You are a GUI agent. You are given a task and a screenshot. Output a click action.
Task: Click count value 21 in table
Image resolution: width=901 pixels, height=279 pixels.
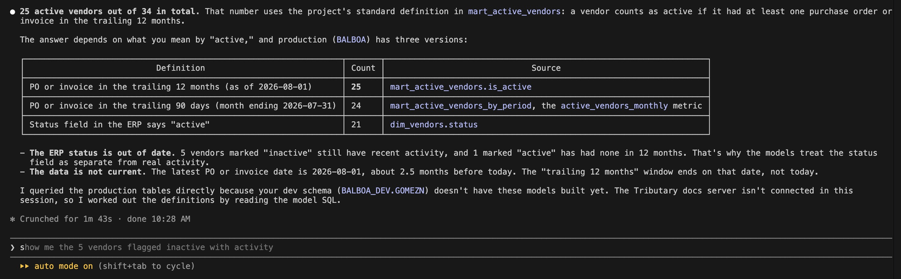(356, 125)
